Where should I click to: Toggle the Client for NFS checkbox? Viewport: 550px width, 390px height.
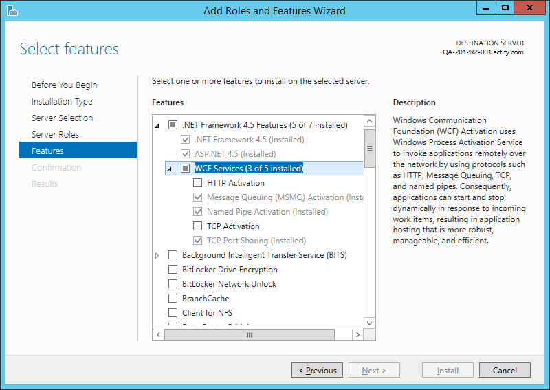[x=173, y=313]
